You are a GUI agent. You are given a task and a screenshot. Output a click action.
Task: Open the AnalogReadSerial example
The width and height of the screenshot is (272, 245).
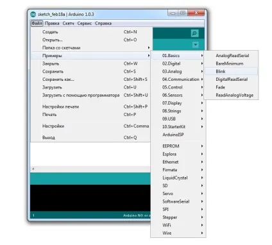231,56
